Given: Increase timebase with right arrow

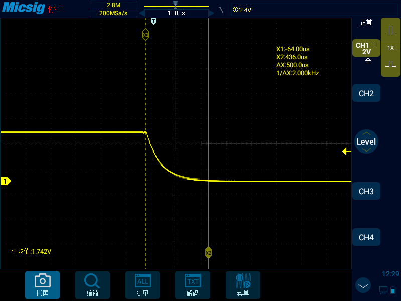Looking at the screenshot, I should point(211,13).
